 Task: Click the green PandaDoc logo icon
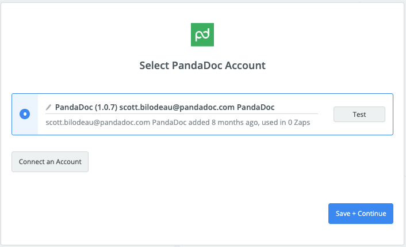202,35
